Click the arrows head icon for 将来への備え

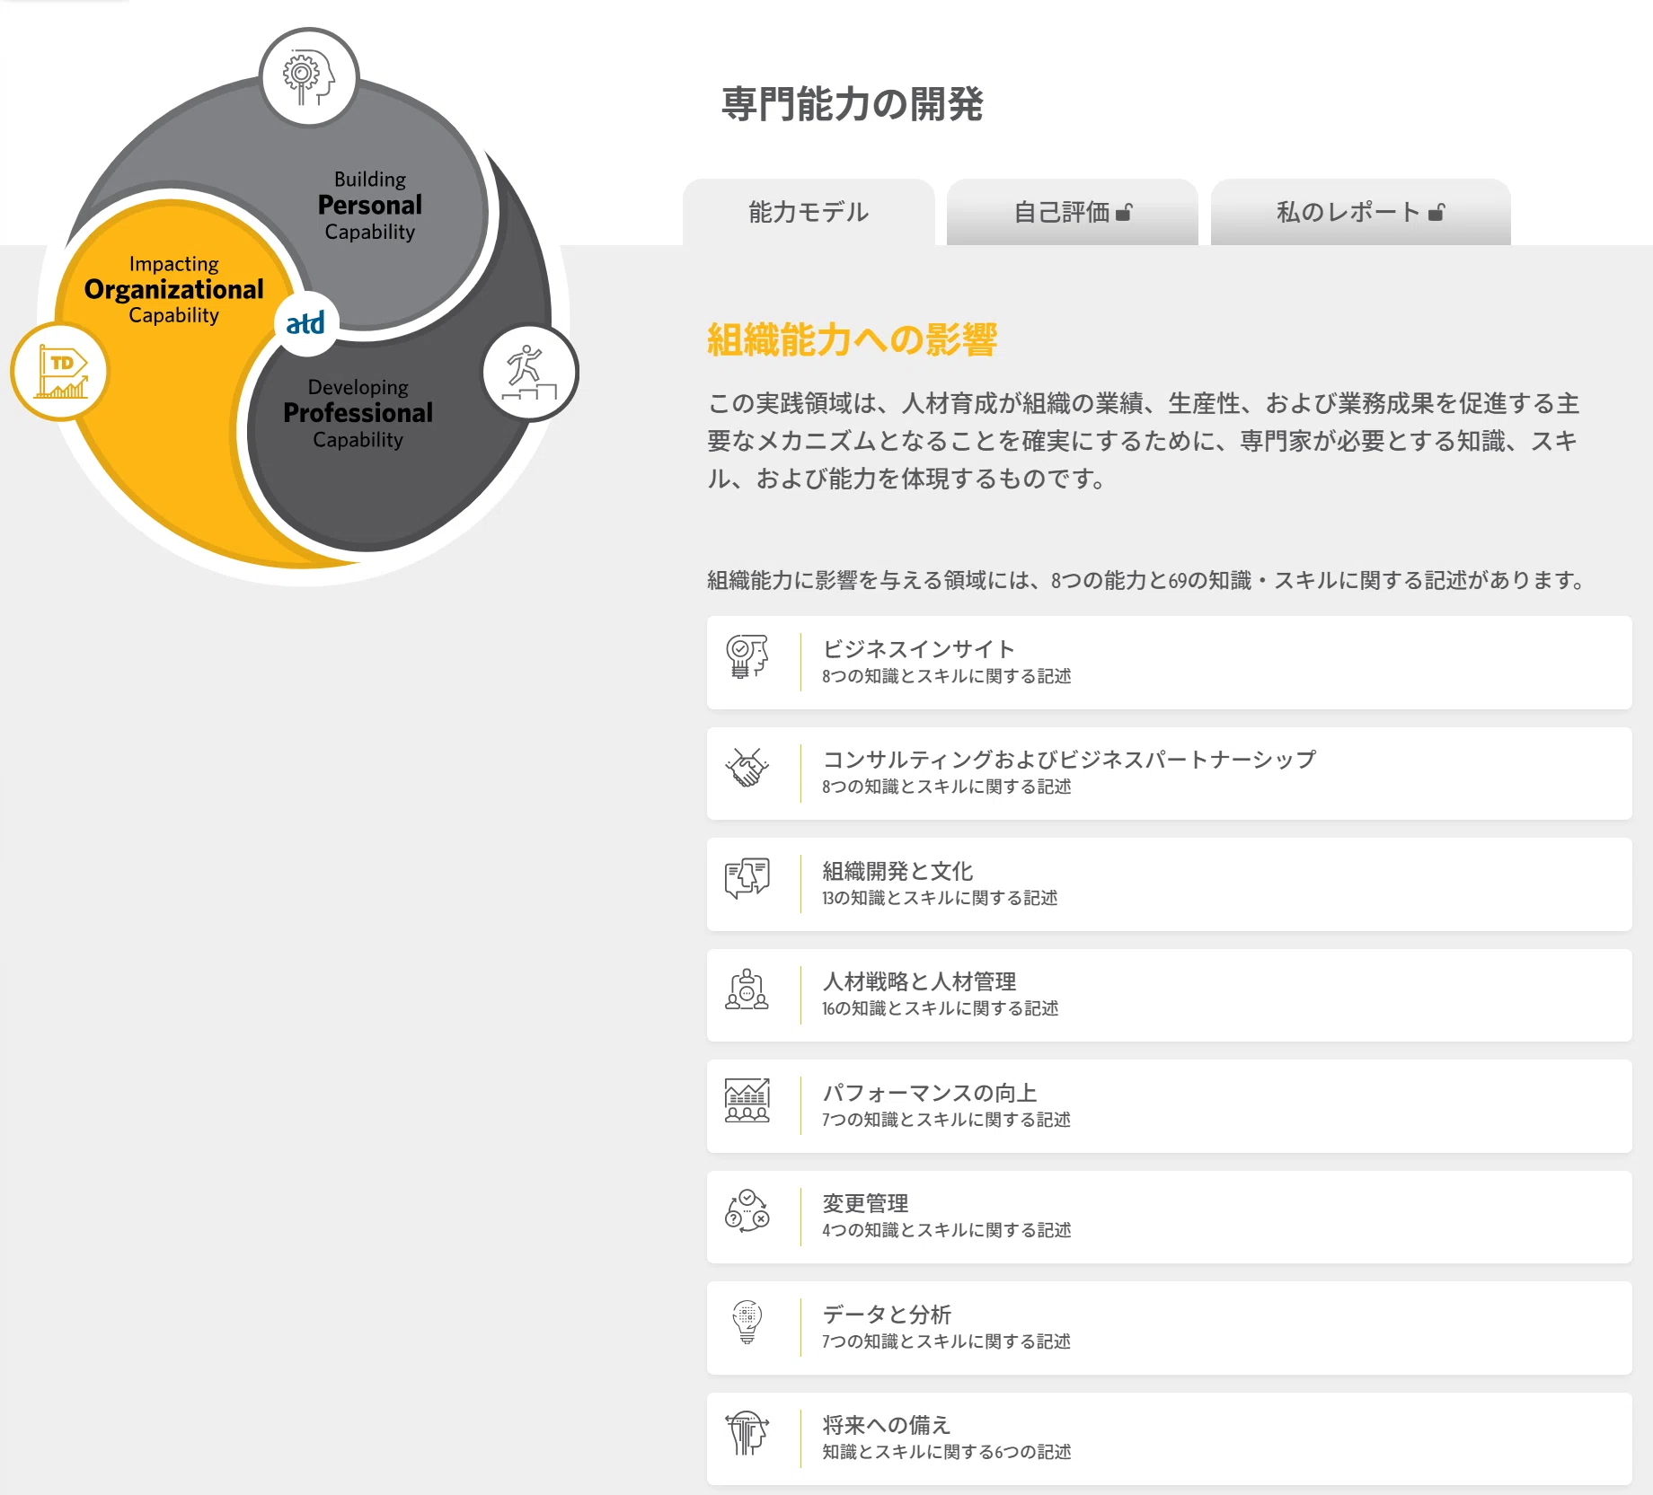point(747,1433)
